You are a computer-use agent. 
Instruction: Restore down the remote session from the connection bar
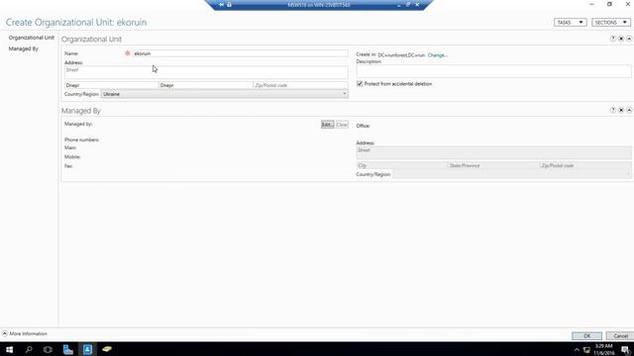click(x=408, y=5)
